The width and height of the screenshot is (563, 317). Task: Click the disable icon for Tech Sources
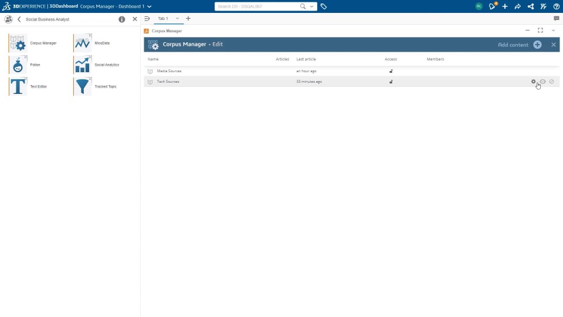click(551, 82)
